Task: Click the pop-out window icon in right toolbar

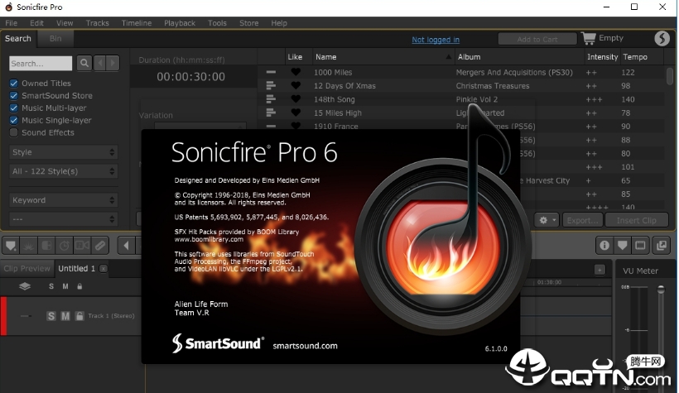Action: [662, 246]
